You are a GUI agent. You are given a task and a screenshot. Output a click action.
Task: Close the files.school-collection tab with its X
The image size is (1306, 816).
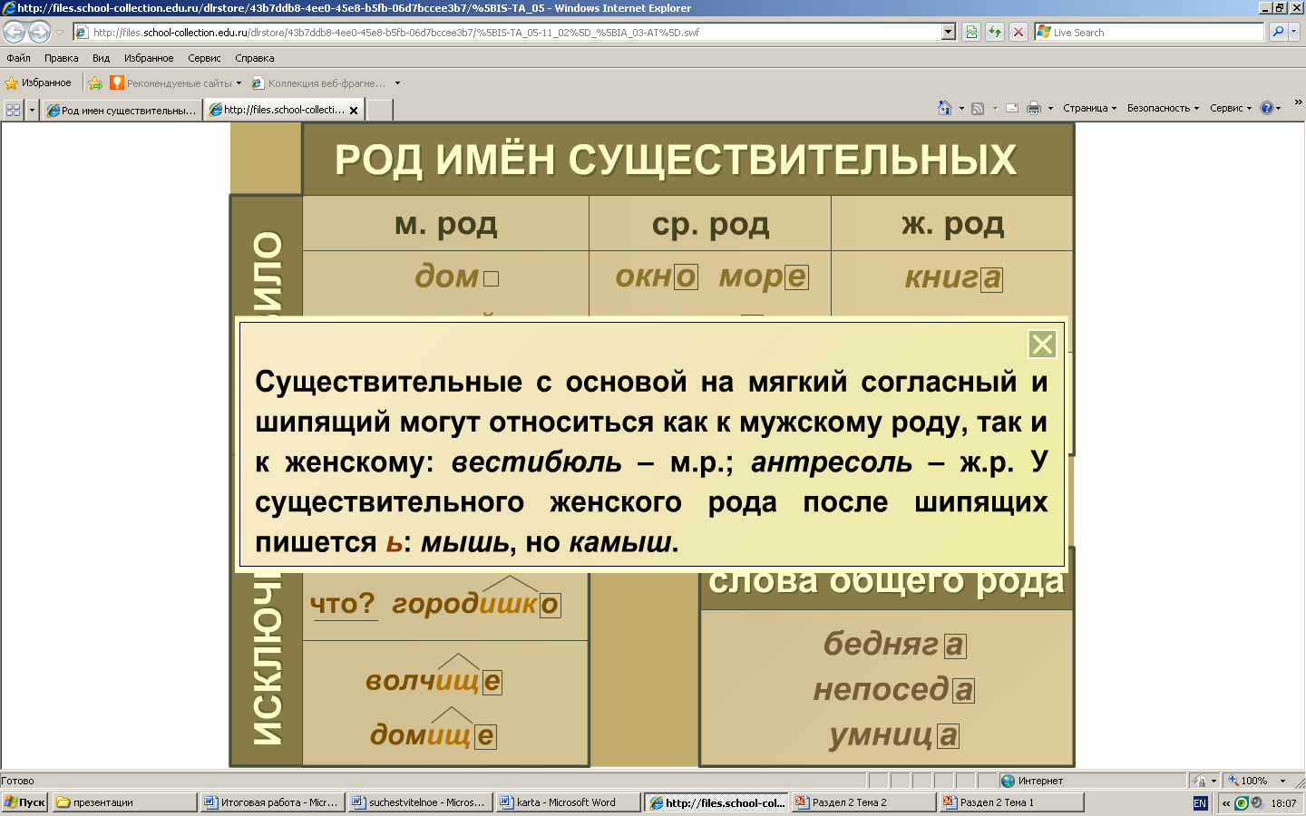click(x=354, y=111)
